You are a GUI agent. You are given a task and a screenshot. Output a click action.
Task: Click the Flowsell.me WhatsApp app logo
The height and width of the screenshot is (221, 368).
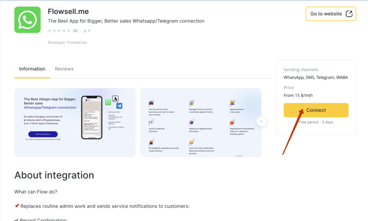(x=28, y=20)
